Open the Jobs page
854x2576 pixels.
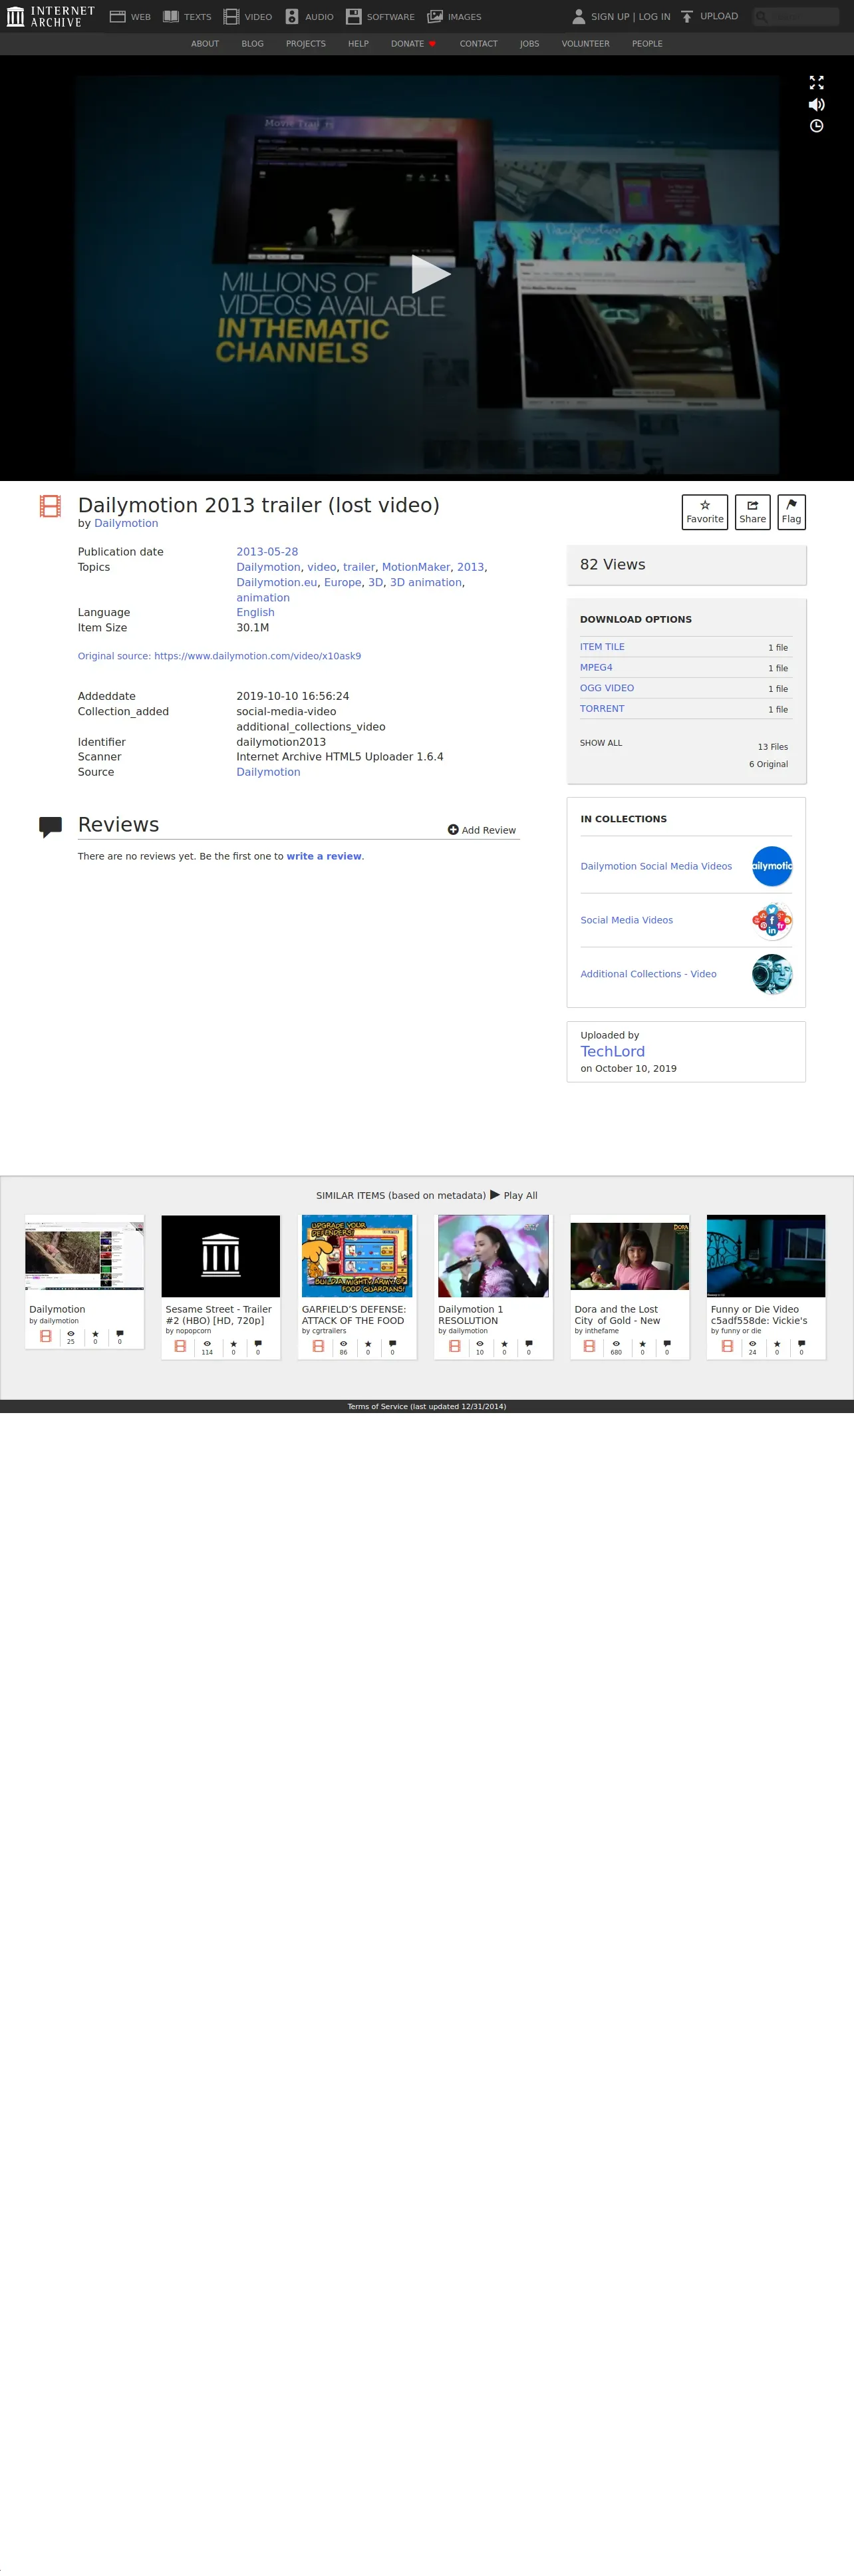click(x=530, y=44)
